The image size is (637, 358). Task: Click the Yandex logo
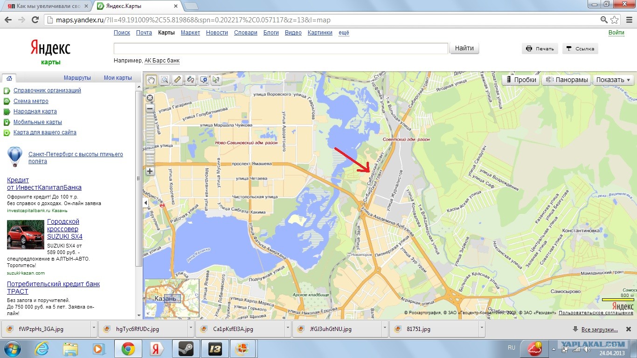tap(50, 48)
